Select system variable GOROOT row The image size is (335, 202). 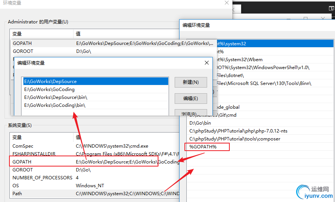[94, 170]
